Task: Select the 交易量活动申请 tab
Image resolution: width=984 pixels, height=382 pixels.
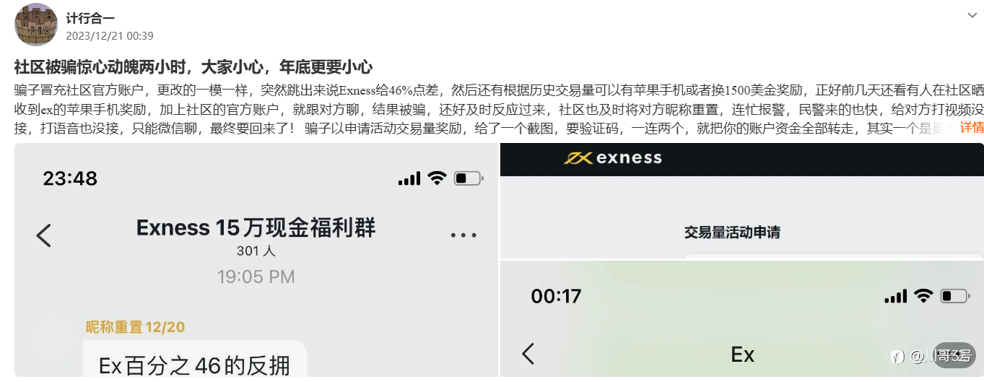Action: 732,233
